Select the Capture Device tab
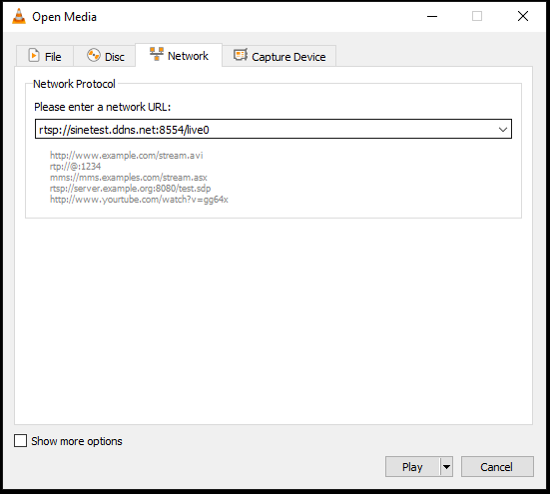This screenshot has height=494, width=550. (279, 56)
